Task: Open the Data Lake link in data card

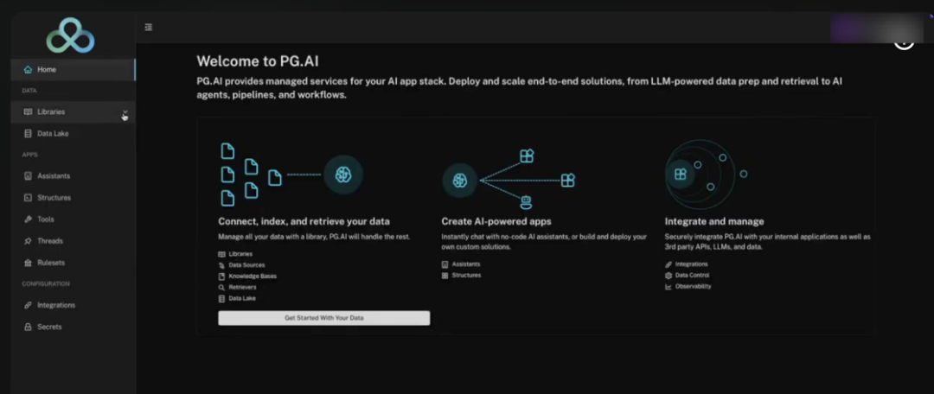Action: [x=242, y=298]
